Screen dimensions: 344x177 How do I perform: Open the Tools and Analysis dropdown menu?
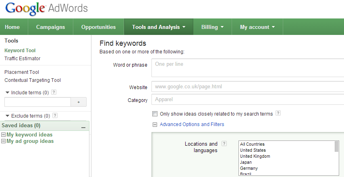tap(159, 27)
